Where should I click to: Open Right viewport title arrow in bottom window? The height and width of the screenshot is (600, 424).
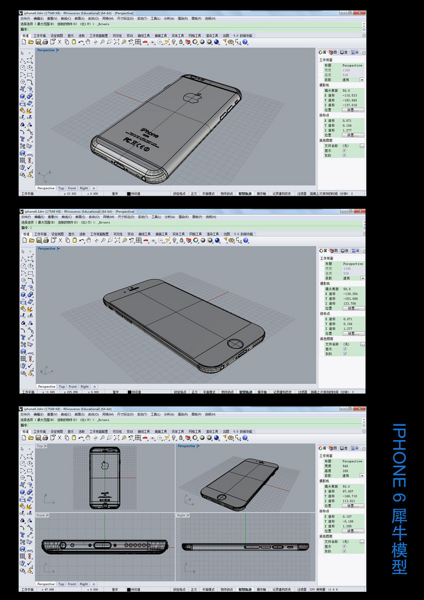189,516
